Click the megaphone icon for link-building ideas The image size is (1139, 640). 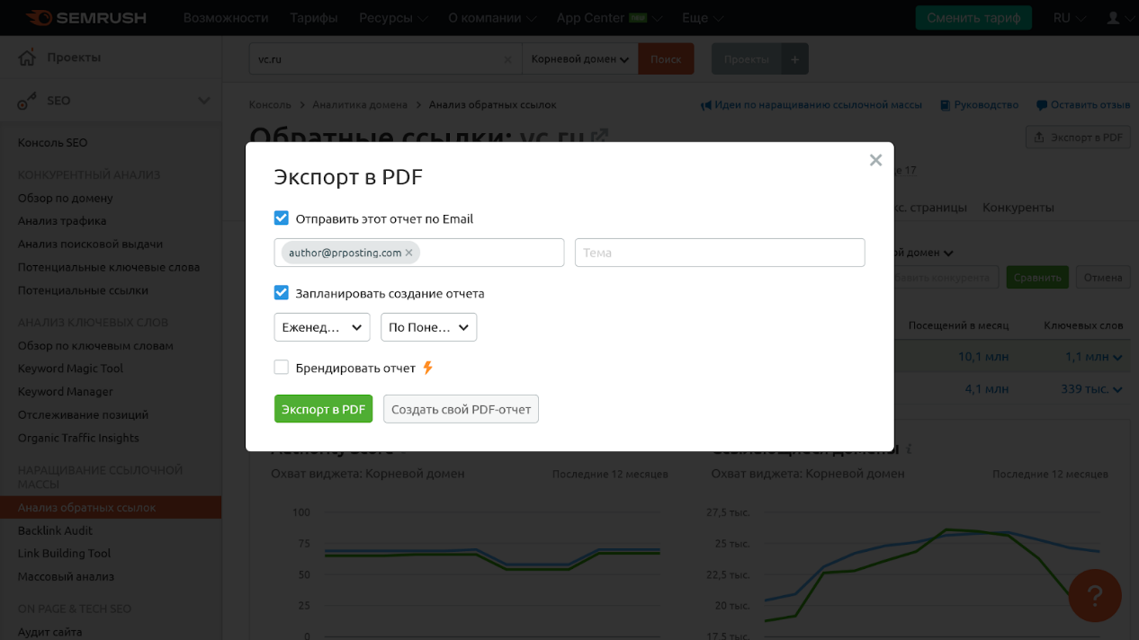pos(706,105)
